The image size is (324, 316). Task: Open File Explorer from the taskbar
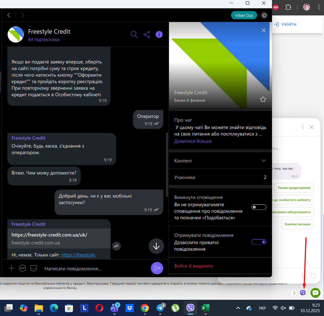coord(39,308)
